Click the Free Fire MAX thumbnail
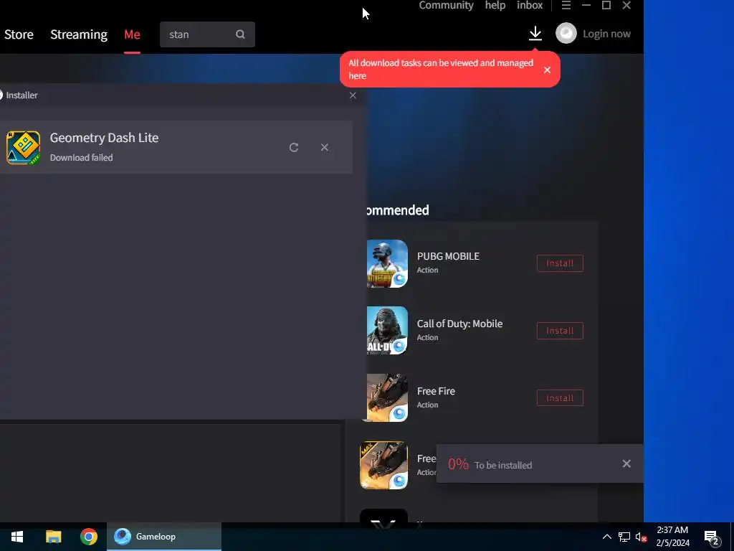This screenshot has width=734, height=551. click(384, 465)
